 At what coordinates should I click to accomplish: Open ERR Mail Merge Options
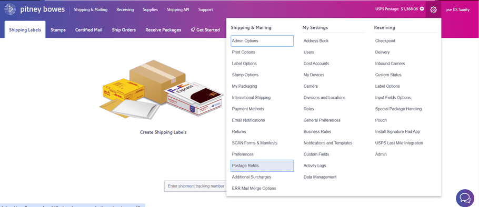254,188
